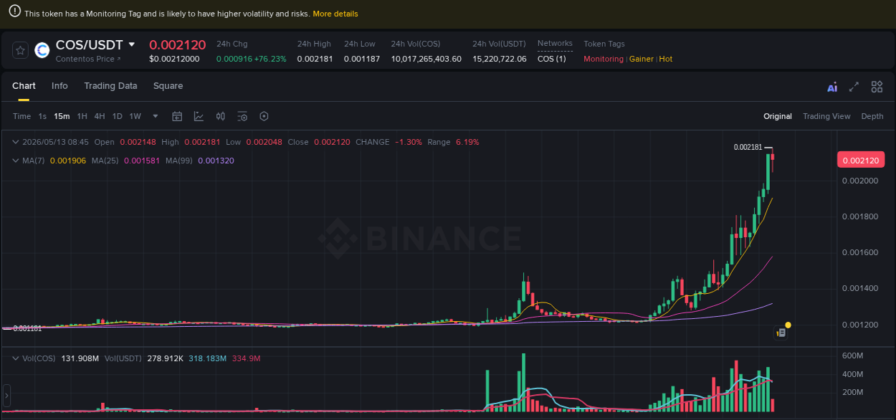896x420 pixels.
Task: Open the Trading Data tab
Action: (x=110, y=86)
